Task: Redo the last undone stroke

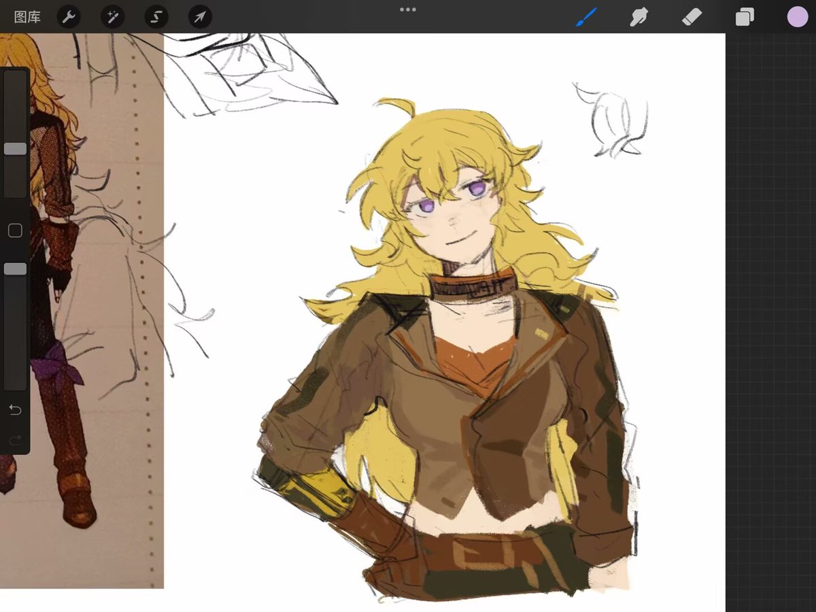Action: coord(15,439)
